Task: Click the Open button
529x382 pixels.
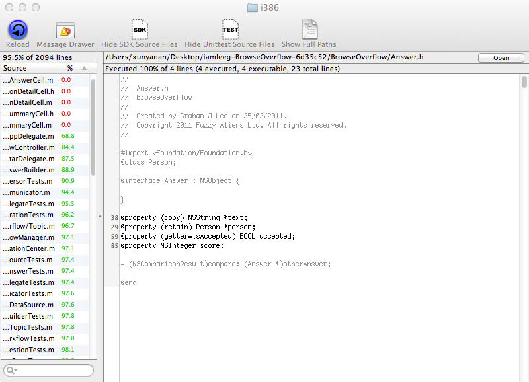Action: click(x=501, y=58)
